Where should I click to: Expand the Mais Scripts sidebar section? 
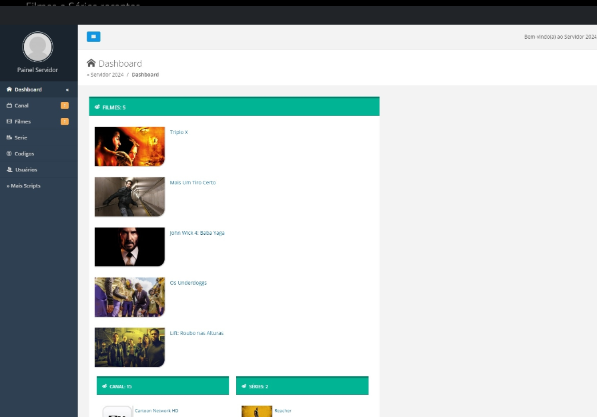(x=24, y=185)
